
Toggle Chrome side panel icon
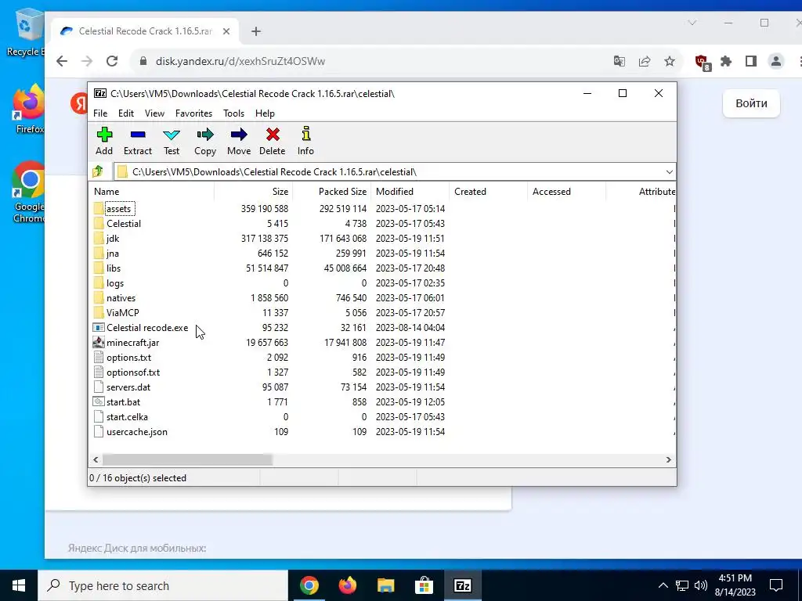[751, 61]
